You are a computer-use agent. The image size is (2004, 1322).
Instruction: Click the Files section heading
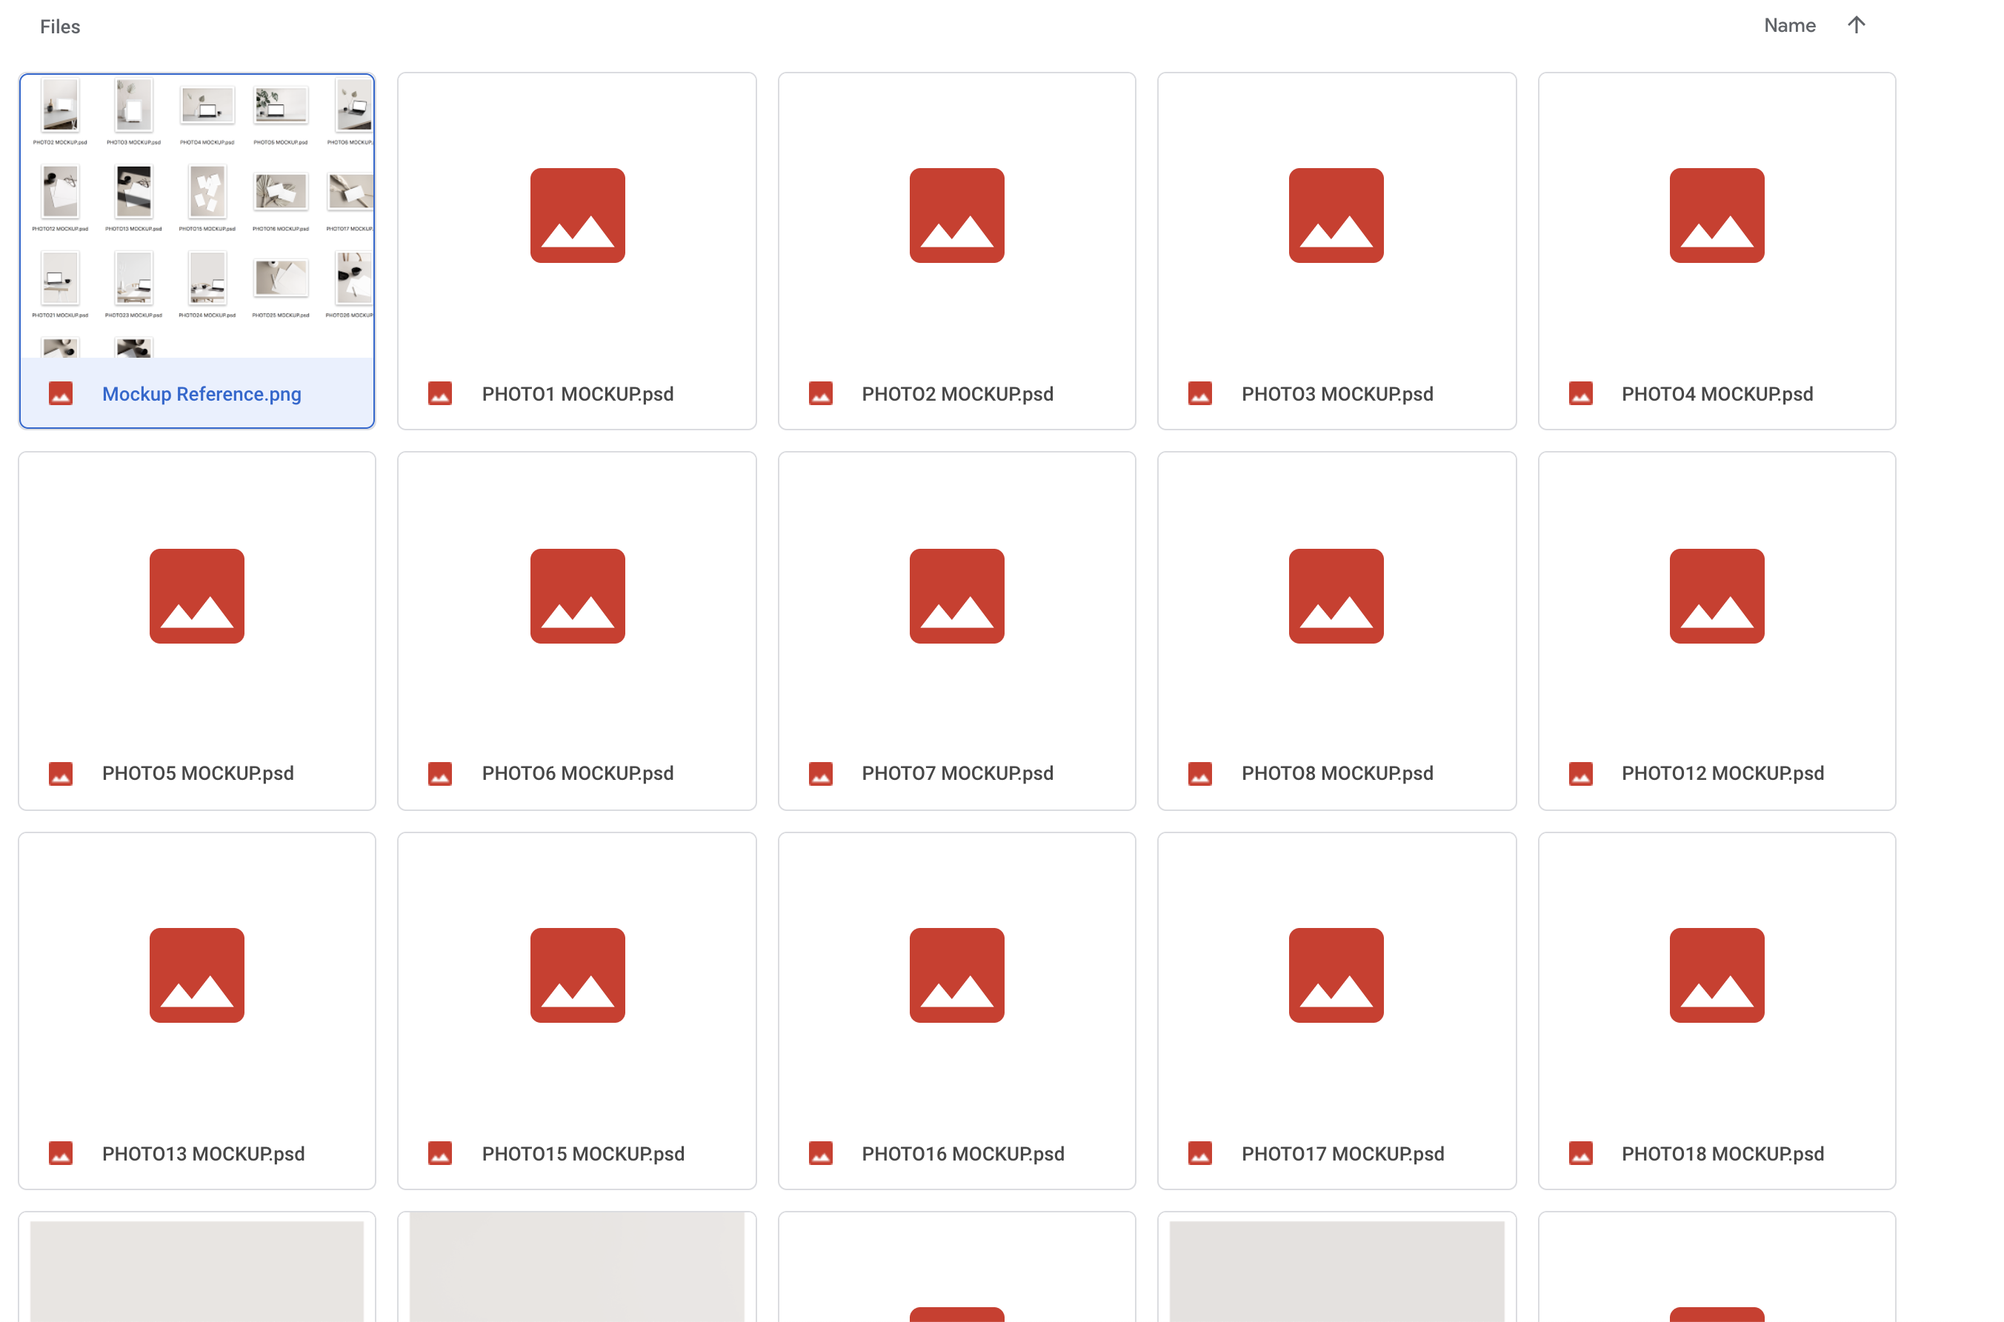pyautogui.click(x=60, y=27)
